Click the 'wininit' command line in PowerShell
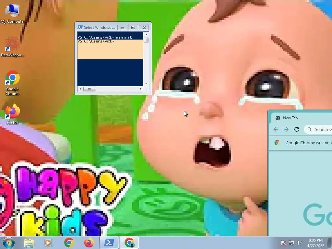This screenshot has width=332, height=249. 105,37
